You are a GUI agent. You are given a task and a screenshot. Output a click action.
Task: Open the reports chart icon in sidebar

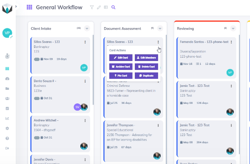7,118
